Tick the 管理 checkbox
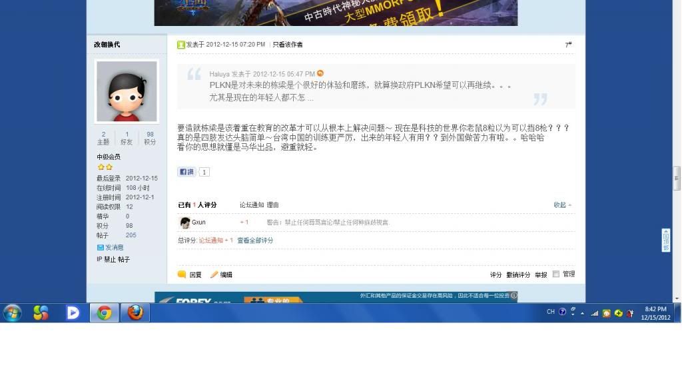 556,274
